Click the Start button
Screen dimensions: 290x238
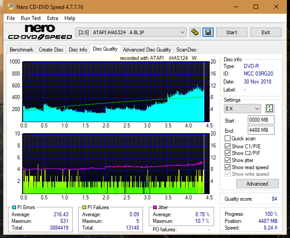coord(231,32)
